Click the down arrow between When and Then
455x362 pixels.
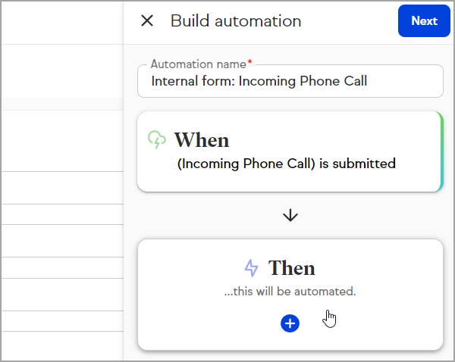(290, 215)
